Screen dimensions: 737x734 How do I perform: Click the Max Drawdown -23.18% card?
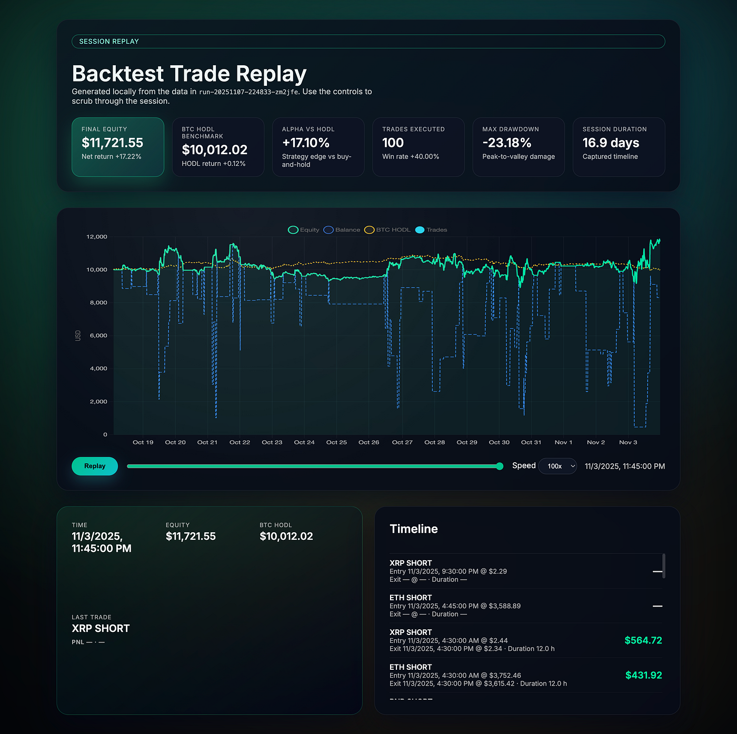point(519,147)
